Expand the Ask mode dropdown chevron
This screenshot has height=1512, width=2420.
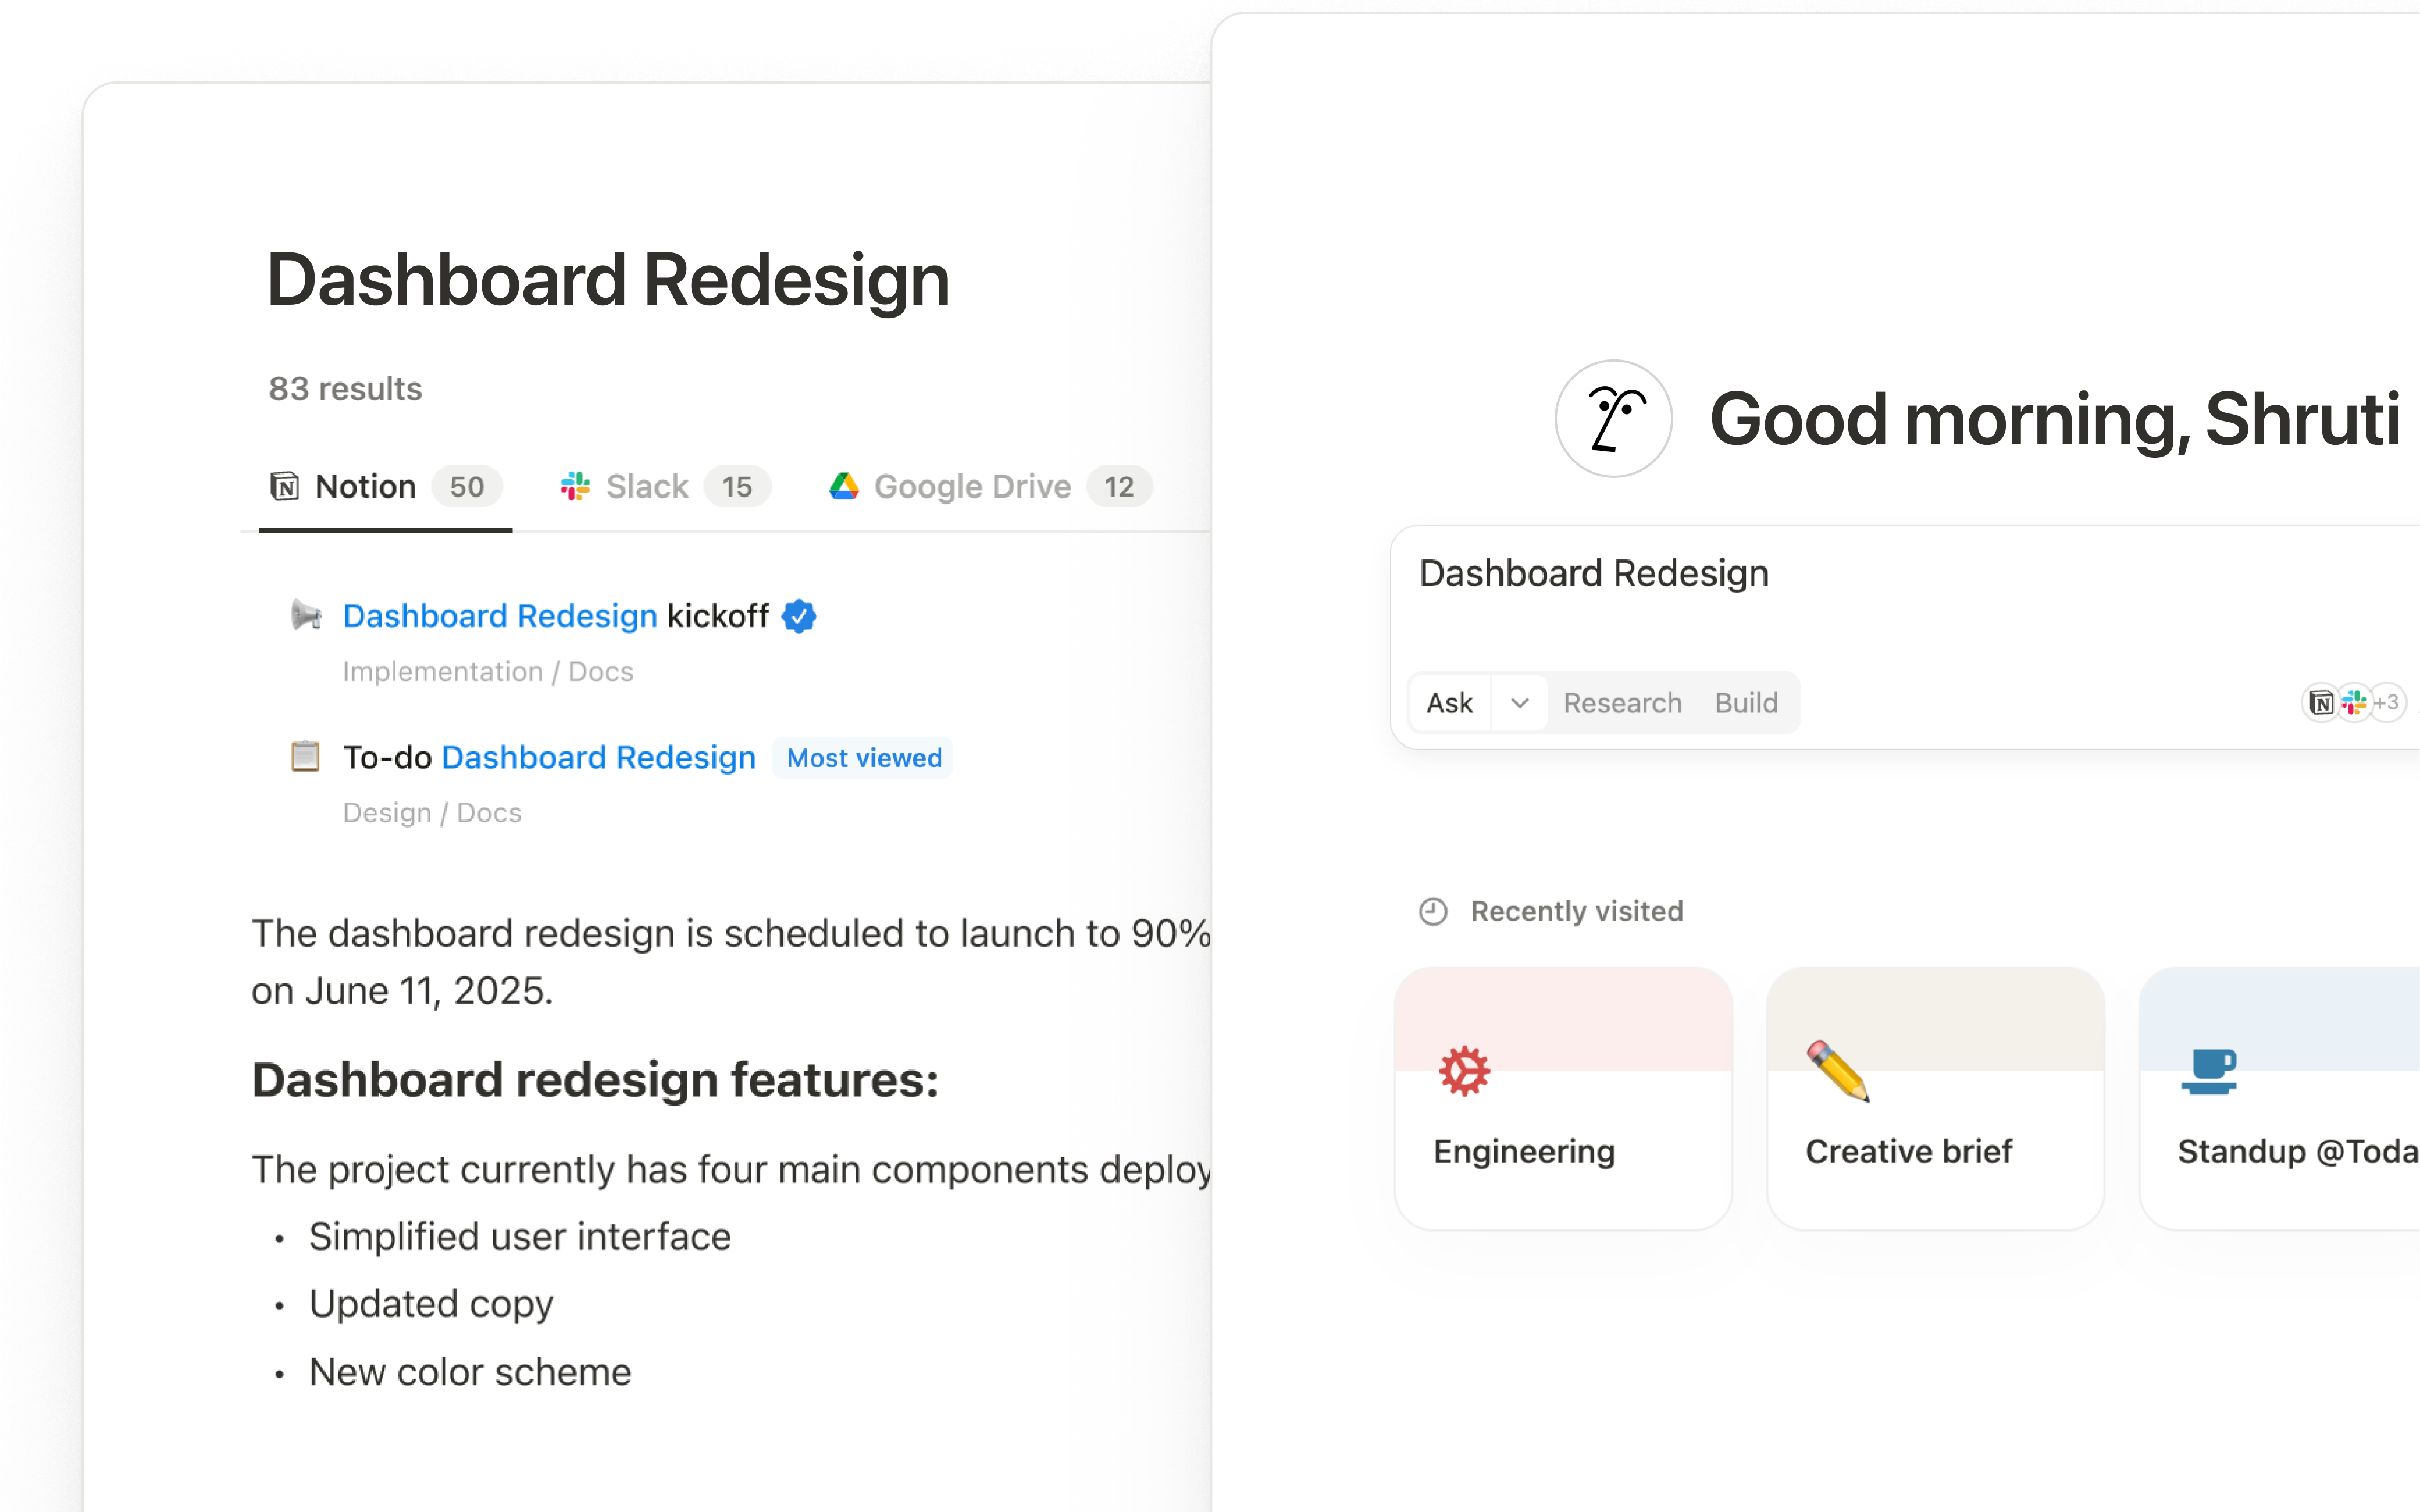[1519, 703]
